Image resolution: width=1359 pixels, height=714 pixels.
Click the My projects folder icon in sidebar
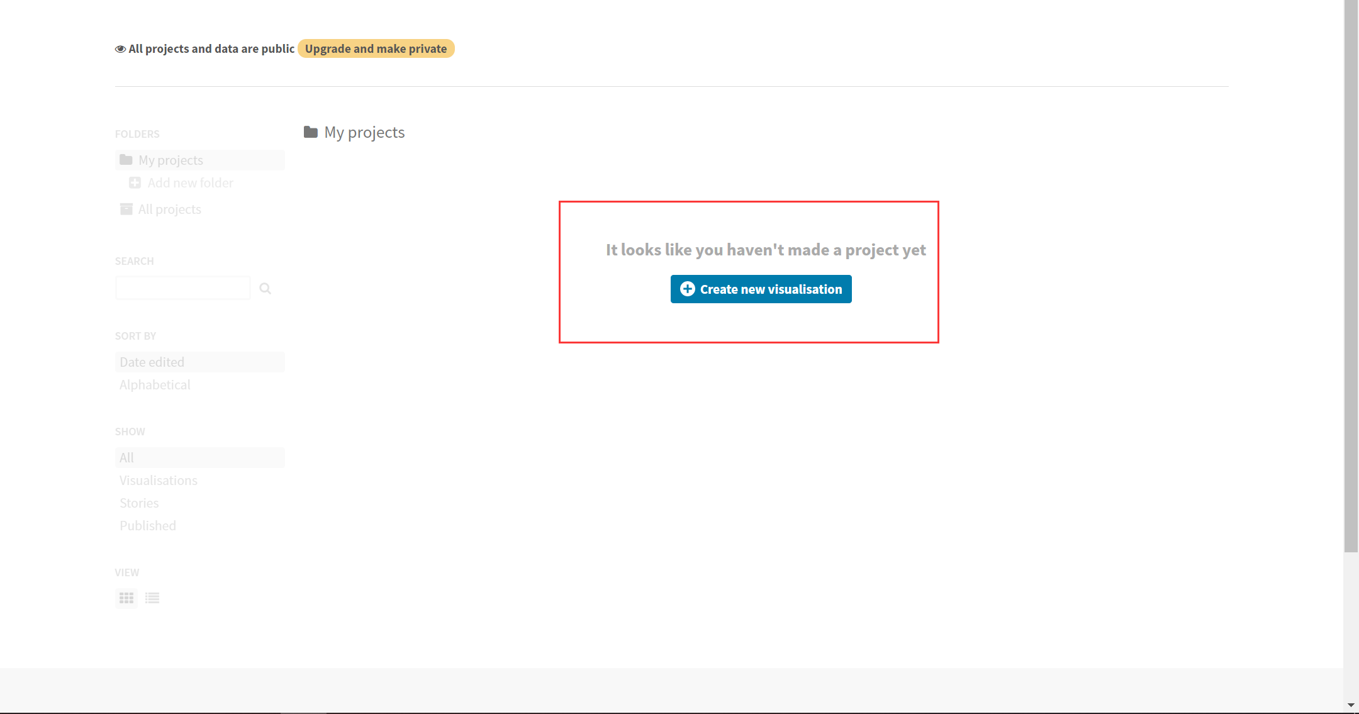[126, 160]
